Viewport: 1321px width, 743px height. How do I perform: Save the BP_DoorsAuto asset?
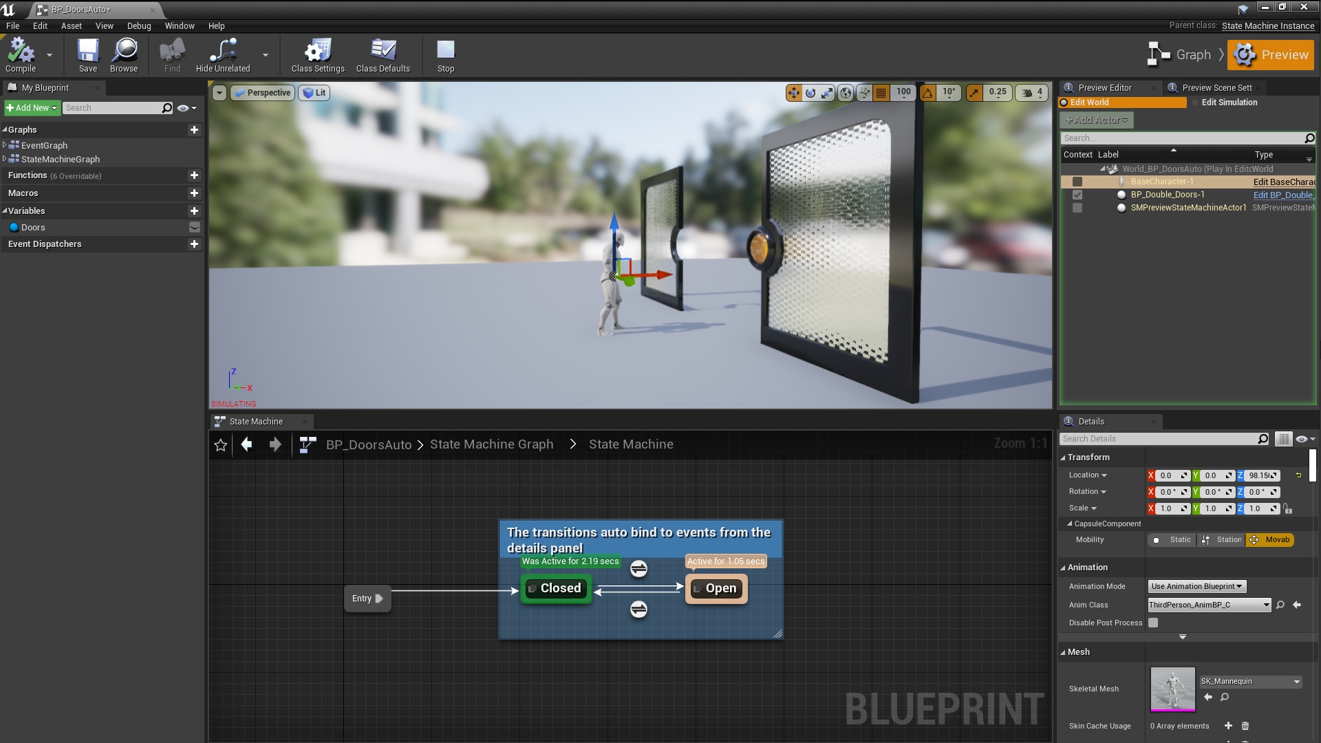pyautogui.click(x=87, y=55)
